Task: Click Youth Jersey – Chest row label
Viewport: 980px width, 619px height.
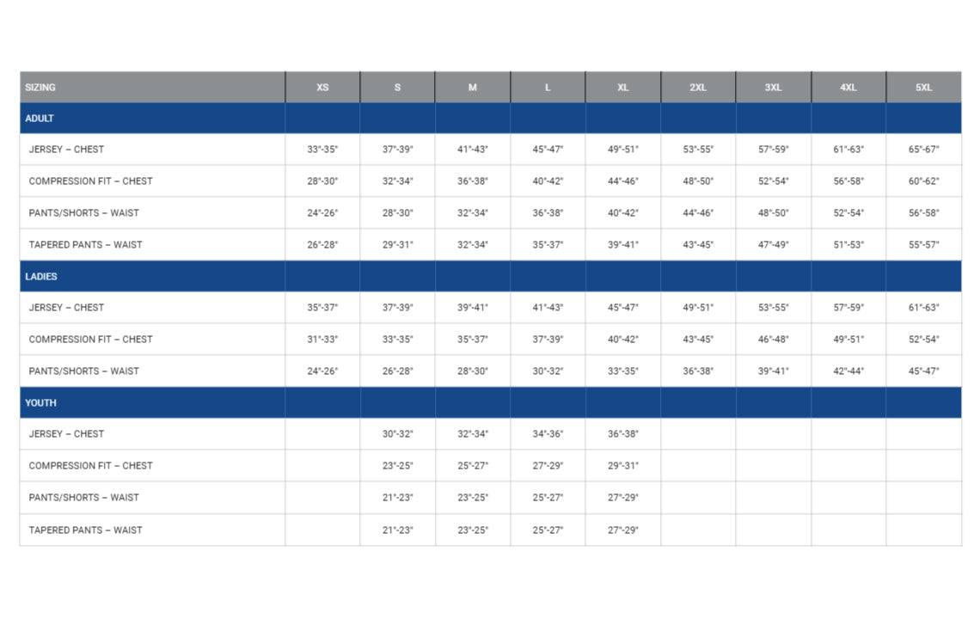Action: [66, 434]
